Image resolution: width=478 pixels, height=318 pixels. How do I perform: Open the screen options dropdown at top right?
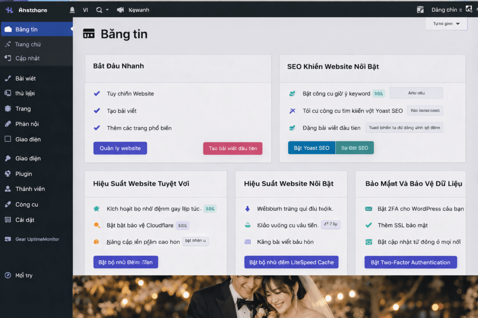coord(446,24)
